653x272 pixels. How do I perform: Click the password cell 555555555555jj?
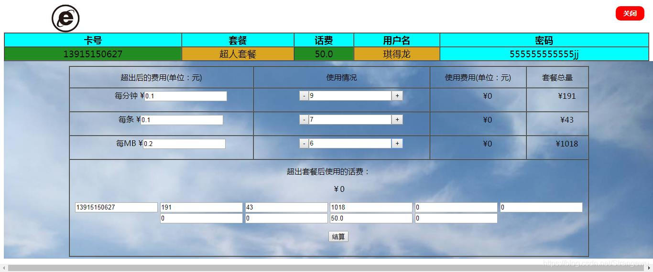(544, 54)
